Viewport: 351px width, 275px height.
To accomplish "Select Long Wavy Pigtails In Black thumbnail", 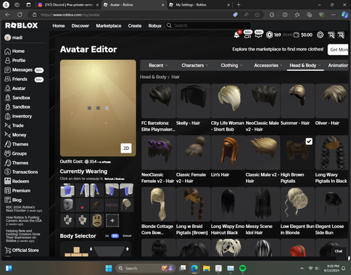I will coord(332,153).
